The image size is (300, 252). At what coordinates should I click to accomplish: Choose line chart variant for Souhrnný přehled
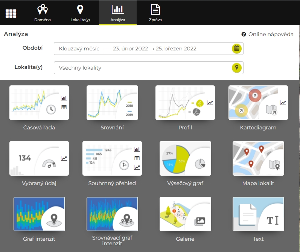[137, 167]
